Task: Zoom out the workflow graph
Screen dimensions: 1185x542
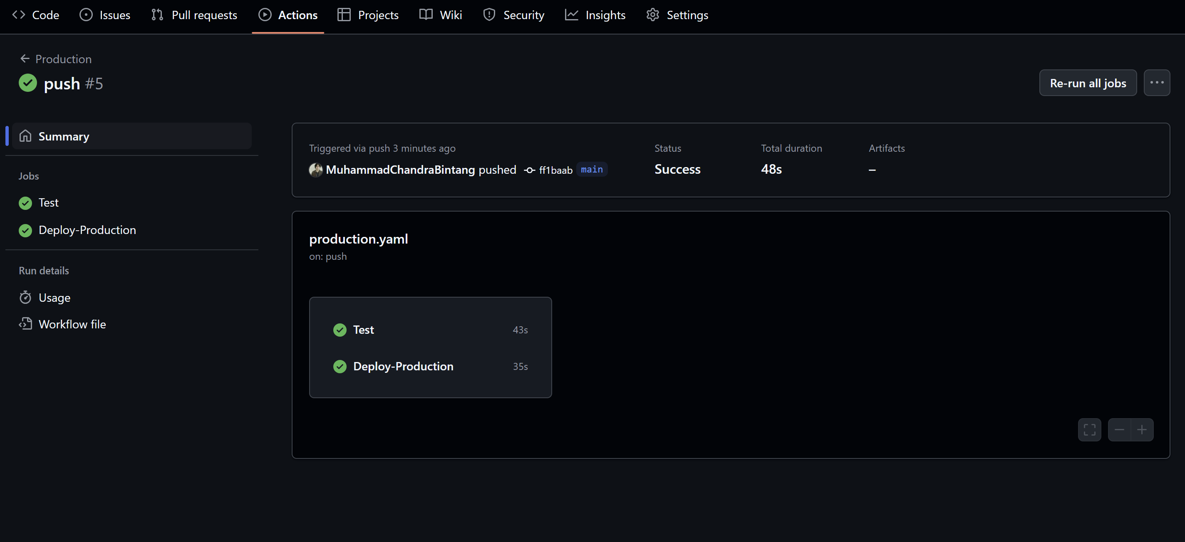Action: pos(1119,430)
